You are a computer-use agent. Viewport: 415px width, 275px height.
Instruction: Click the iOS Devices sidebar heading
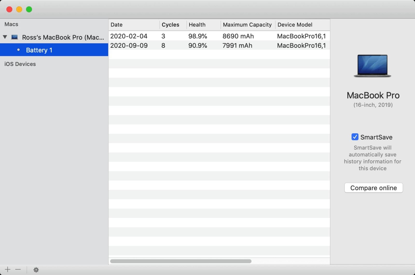click(x=20, y=64)
